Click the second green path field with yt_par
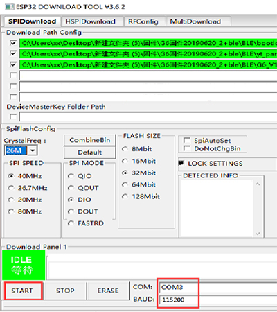This screenshot has height=312, width=277. [x=148, y=54]
